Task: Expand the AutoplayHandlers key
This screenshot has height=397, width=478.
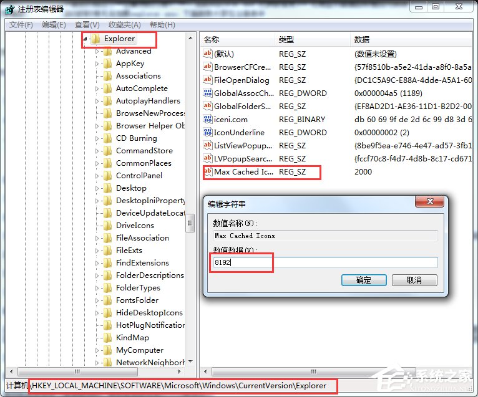Action: [x=97, y=101]
